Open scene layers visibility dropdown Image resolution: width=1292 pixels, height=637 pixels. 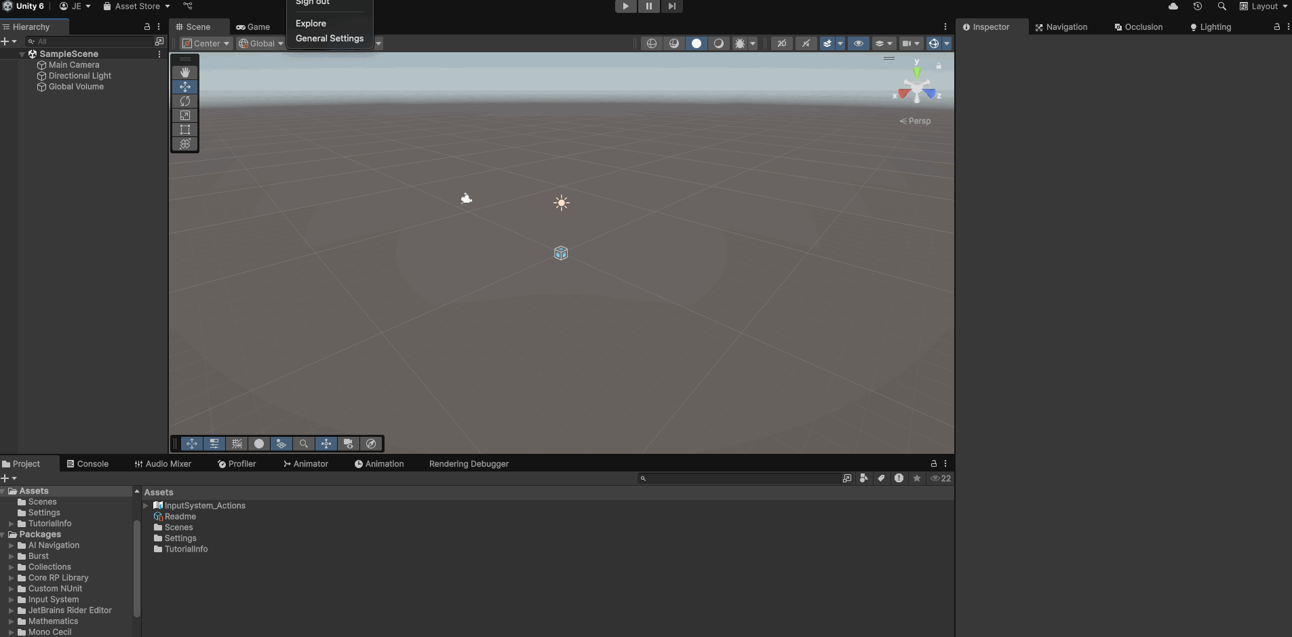(884, 43)
